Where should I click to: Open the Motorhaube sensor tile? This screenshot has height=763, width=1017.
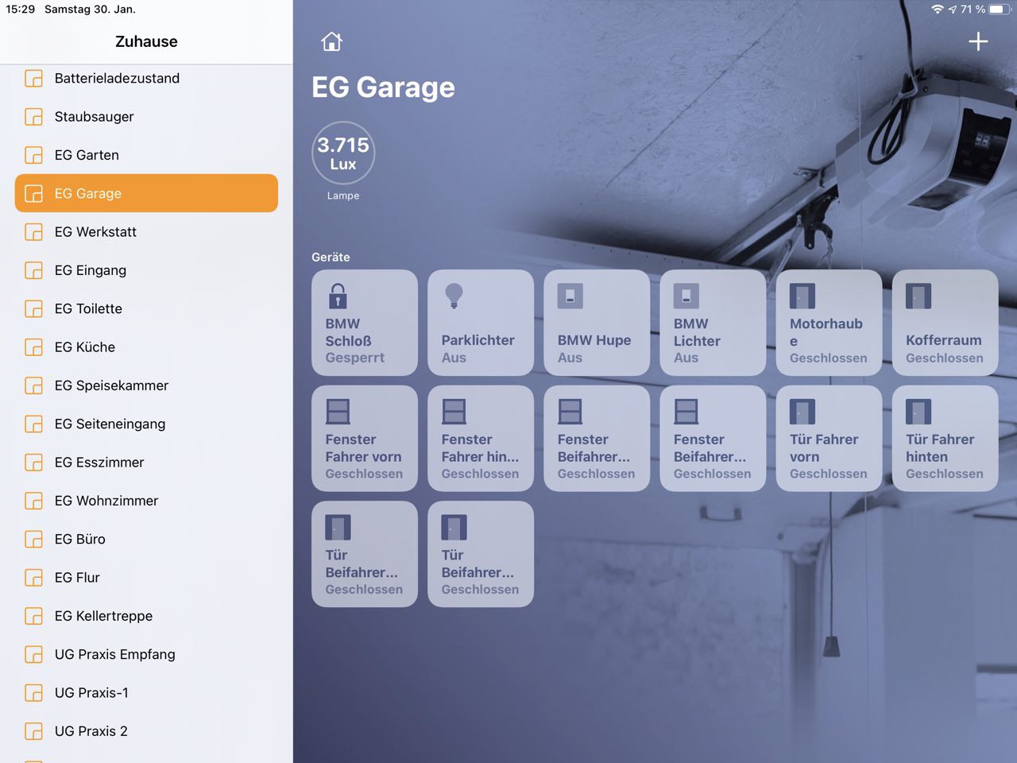tap(828, 323)
